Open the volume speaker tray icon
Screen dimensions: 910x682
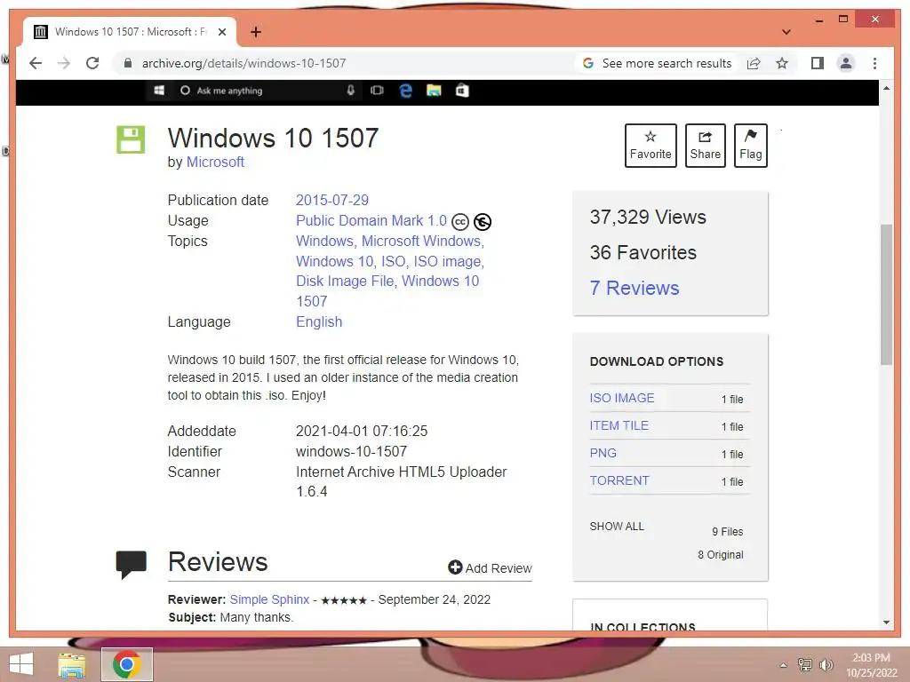click(826, 664)
